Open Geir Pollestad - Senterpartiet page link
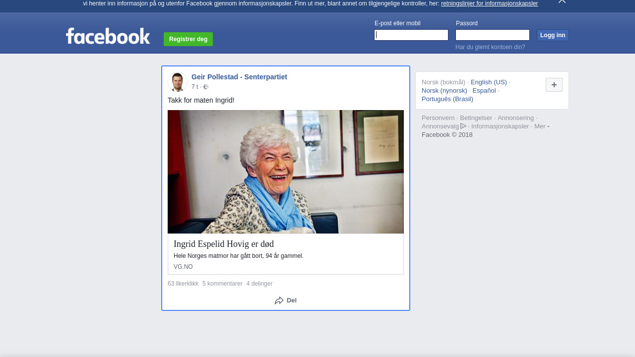The width and height of the screenshot is (635, 357). click(239, 77)
